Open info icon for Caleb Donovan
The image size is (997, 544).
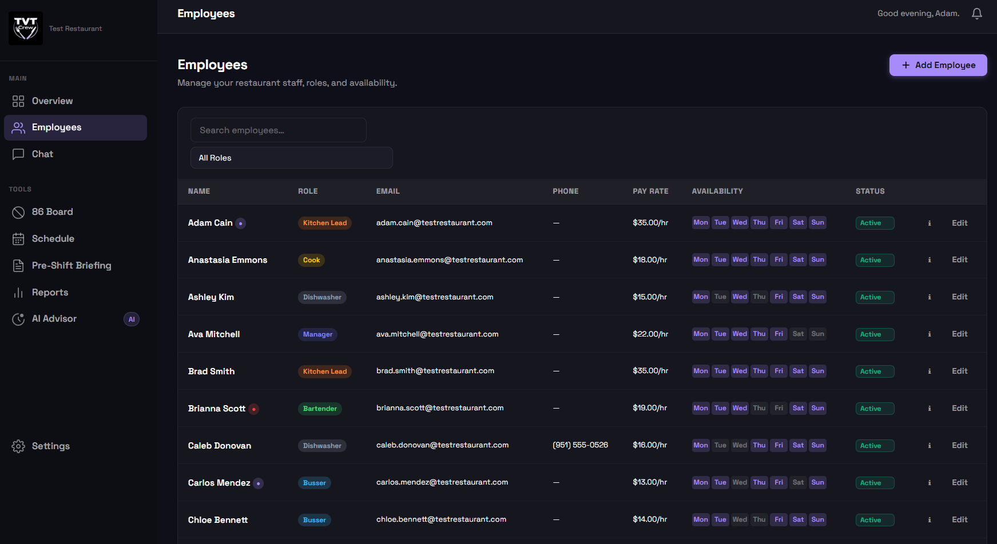(x=929, y=446)
